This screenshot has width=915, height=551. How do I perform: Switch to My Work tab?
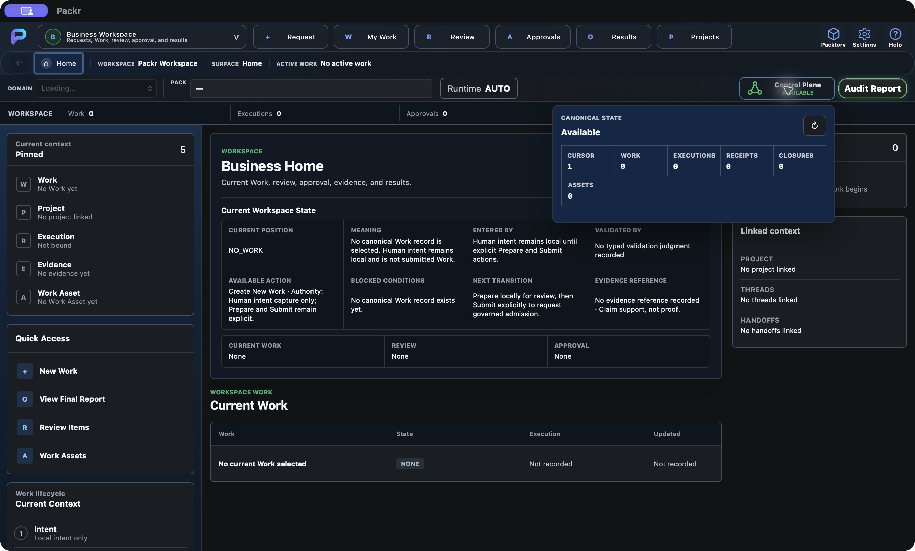click(371, 37)
